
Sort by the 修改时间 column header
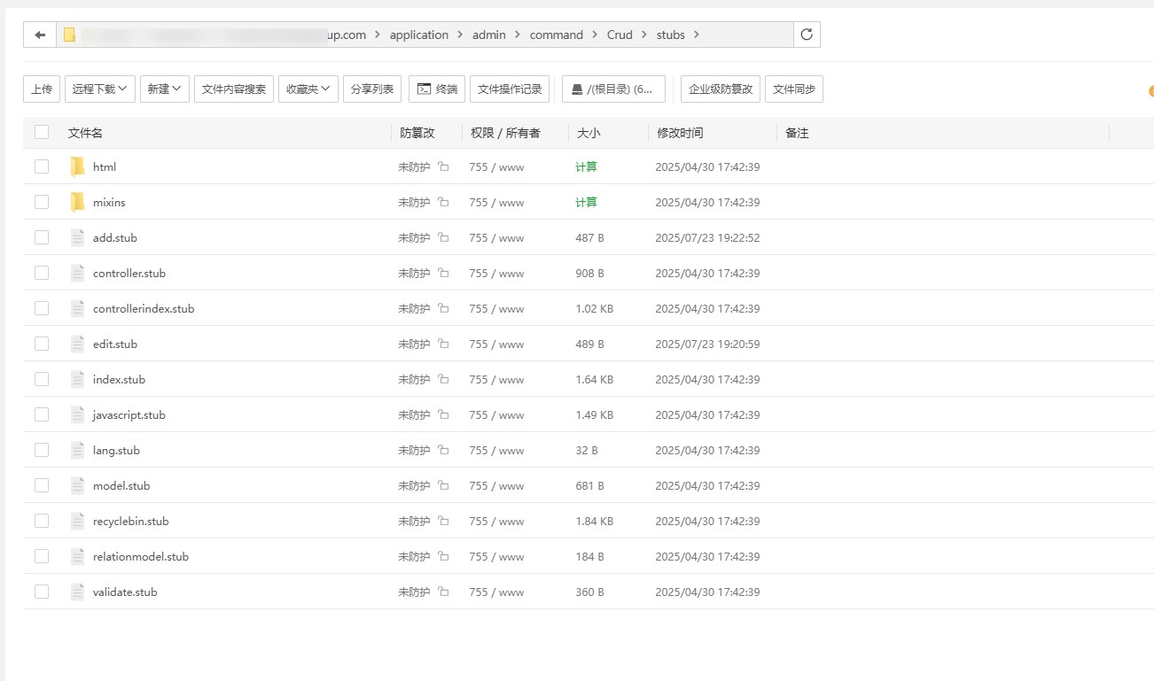680,133
